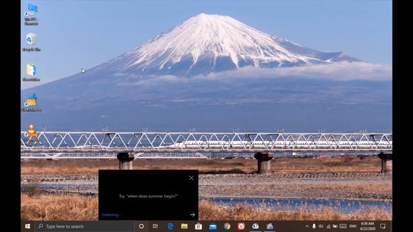This screenshot has width=413, height=232.
Task: Open Microsoft Store from the taskbar
Action: coord(199,226)
